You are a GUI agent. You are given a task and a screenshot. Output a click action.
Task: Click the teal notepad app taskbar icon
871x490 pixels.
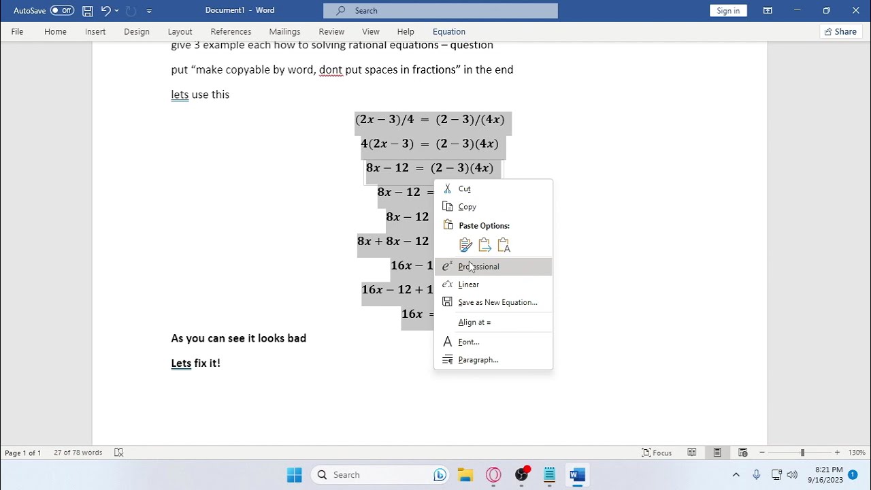(x=549, y=475)
